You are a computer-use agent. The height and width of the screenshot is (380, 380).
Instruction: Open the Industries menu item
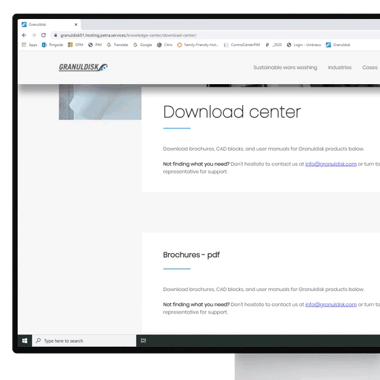[339, 67]
